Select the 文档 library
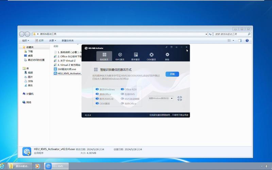The width and height of the screenshot is (272, 170). [30, 81]
